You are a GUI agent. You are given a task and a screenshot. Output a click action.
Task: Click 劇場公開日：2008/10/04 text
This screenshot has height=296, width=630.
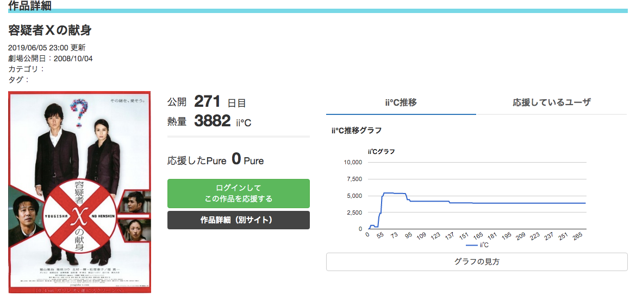[51, 59]
